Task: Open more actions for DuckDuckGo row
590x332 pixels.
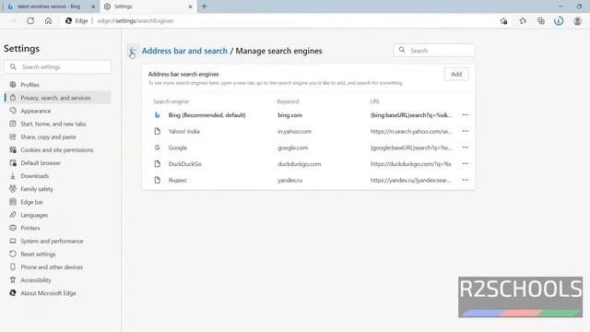Action: tap(466, 164)
